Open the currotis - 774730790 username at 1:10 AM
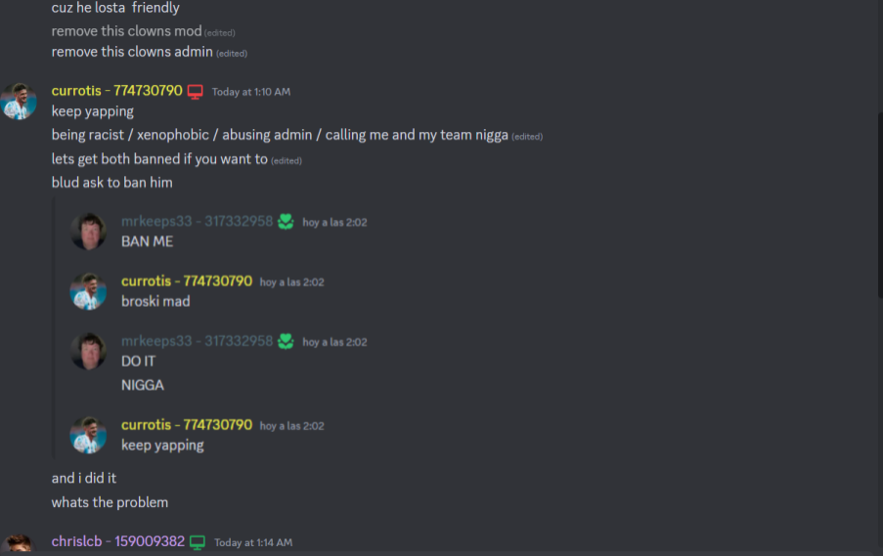The image size is (883, 556). (x=117, y=91)
